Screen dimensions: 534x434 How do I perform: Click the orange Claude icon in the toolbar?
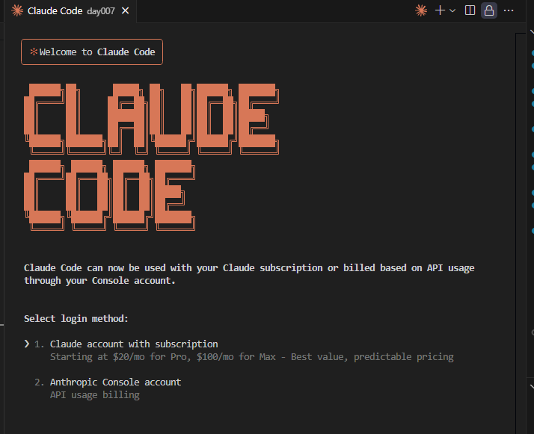(421, 10)
